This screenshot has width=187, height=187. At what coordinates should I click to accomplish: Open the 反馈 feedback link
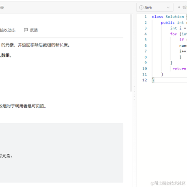34,30
